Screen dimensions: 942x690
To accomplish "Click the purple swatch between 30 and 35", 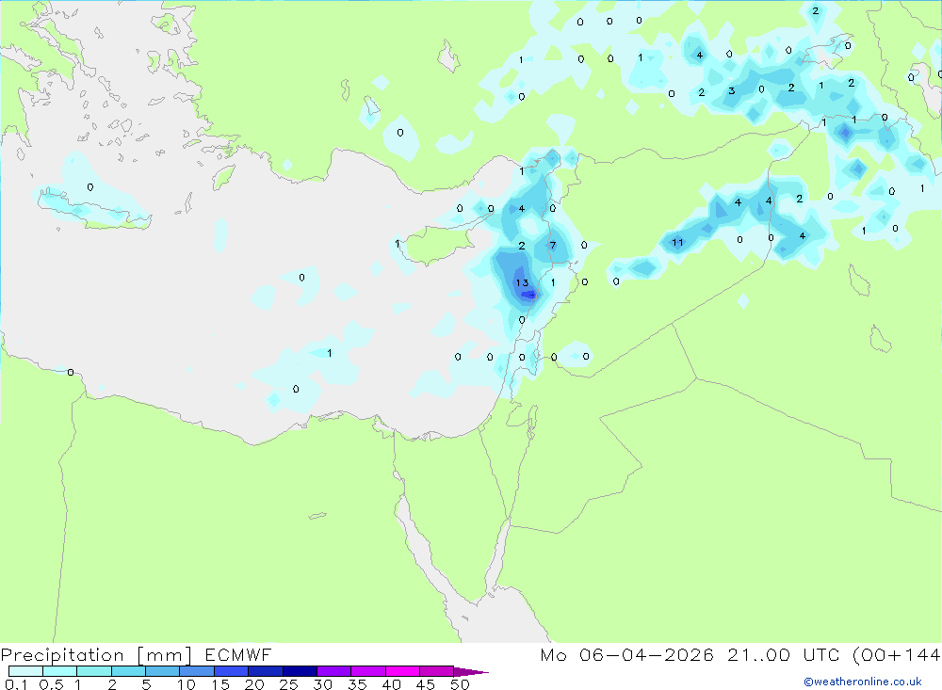I will tap(334, 671).
